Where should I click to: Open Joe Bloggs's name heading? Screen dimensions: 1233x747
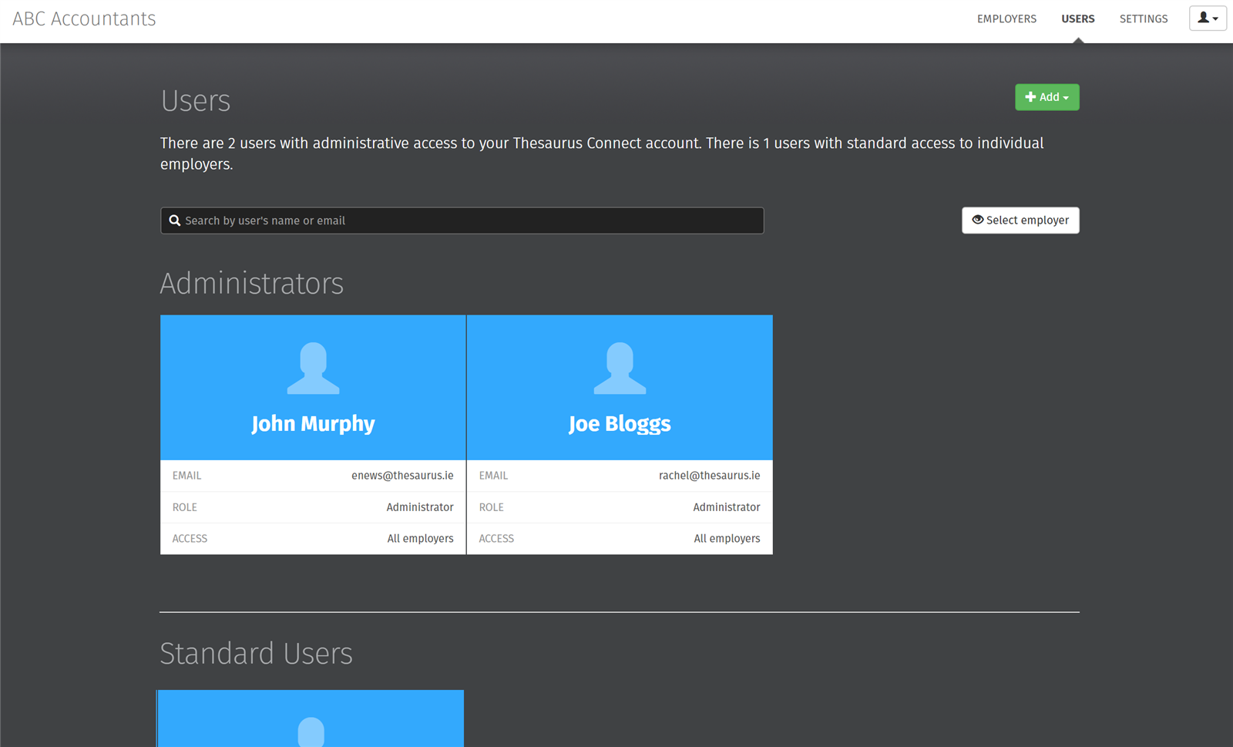point(620,423)
